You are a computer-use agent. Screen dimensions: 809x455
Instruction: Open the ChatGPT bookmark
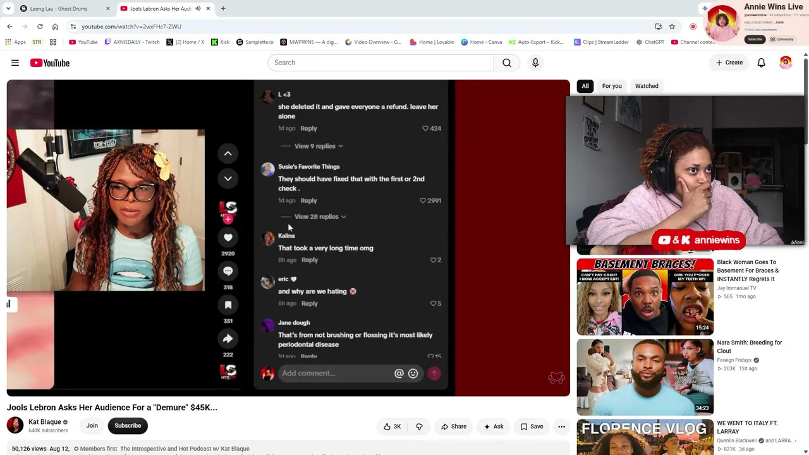click(x=650, y=42)
